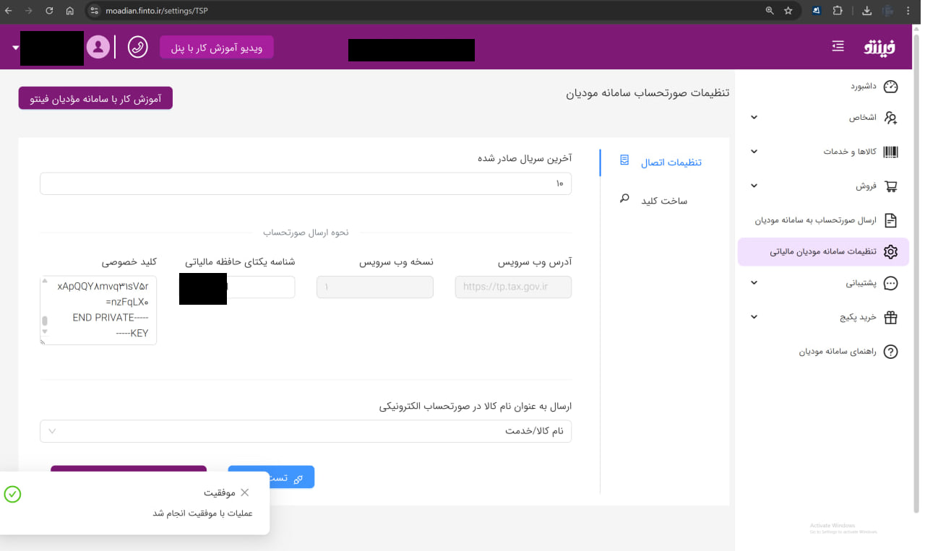Select تنظیمات سامانه مودیان مالیاتی in sidebar

[x=824, y=251]
